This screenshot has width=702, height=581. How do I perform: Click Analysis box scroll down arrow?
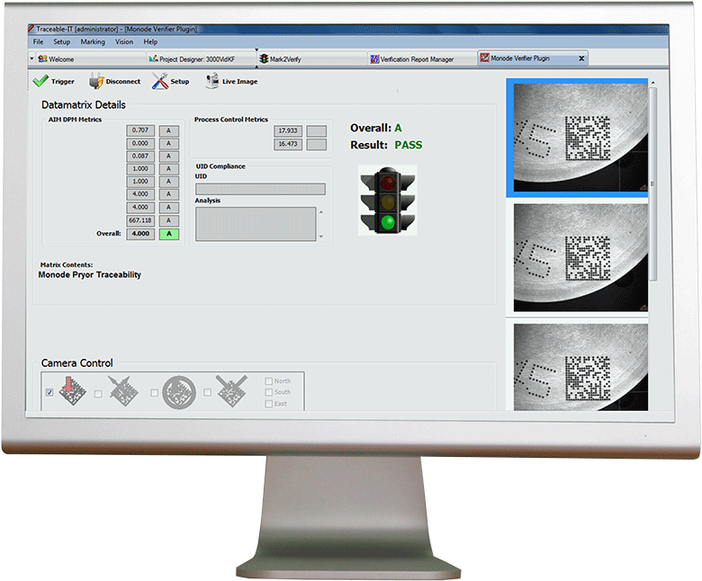tap(321, 237)
